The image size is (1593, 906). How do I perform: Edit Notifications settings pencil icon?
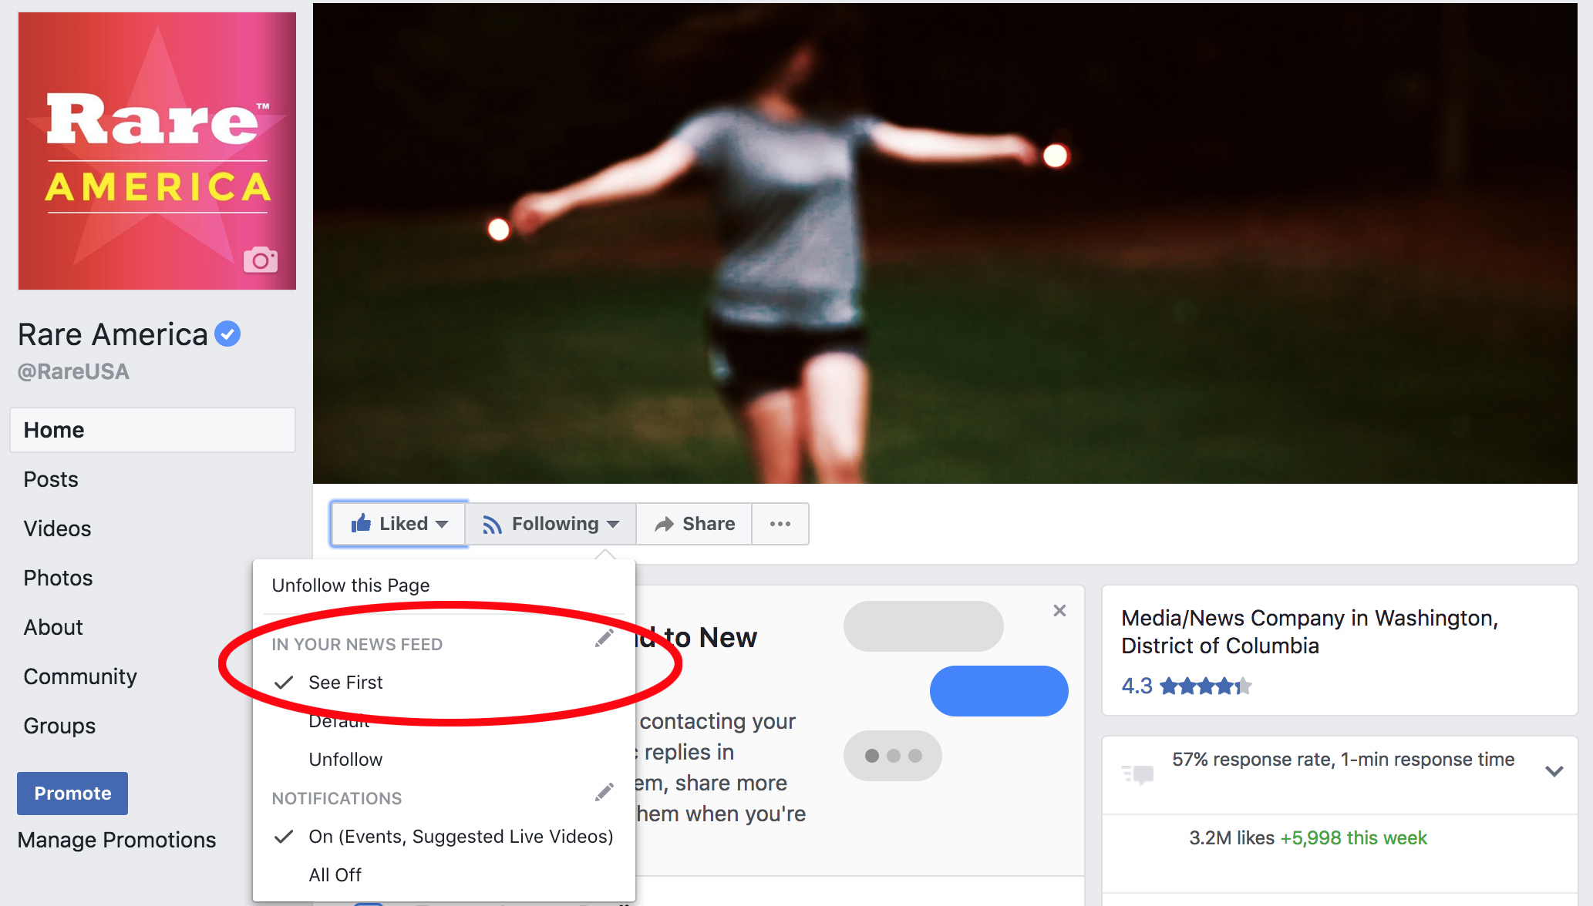tap(605, 793)
